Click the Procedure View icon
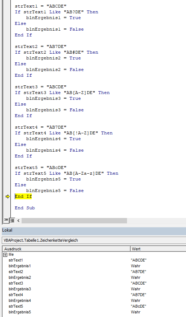 (x=6, y=220)
